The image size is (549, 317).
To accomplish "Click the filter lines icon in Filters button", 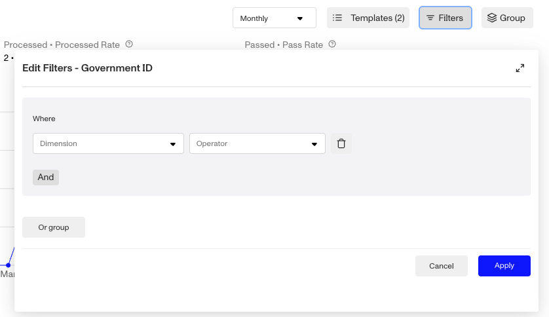I will pyautogui.click(x=430, y=18).
